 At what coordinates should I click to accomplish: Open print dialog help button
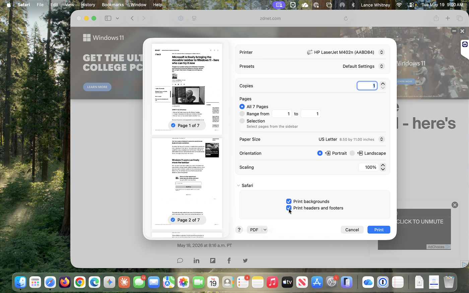[239, 230]
